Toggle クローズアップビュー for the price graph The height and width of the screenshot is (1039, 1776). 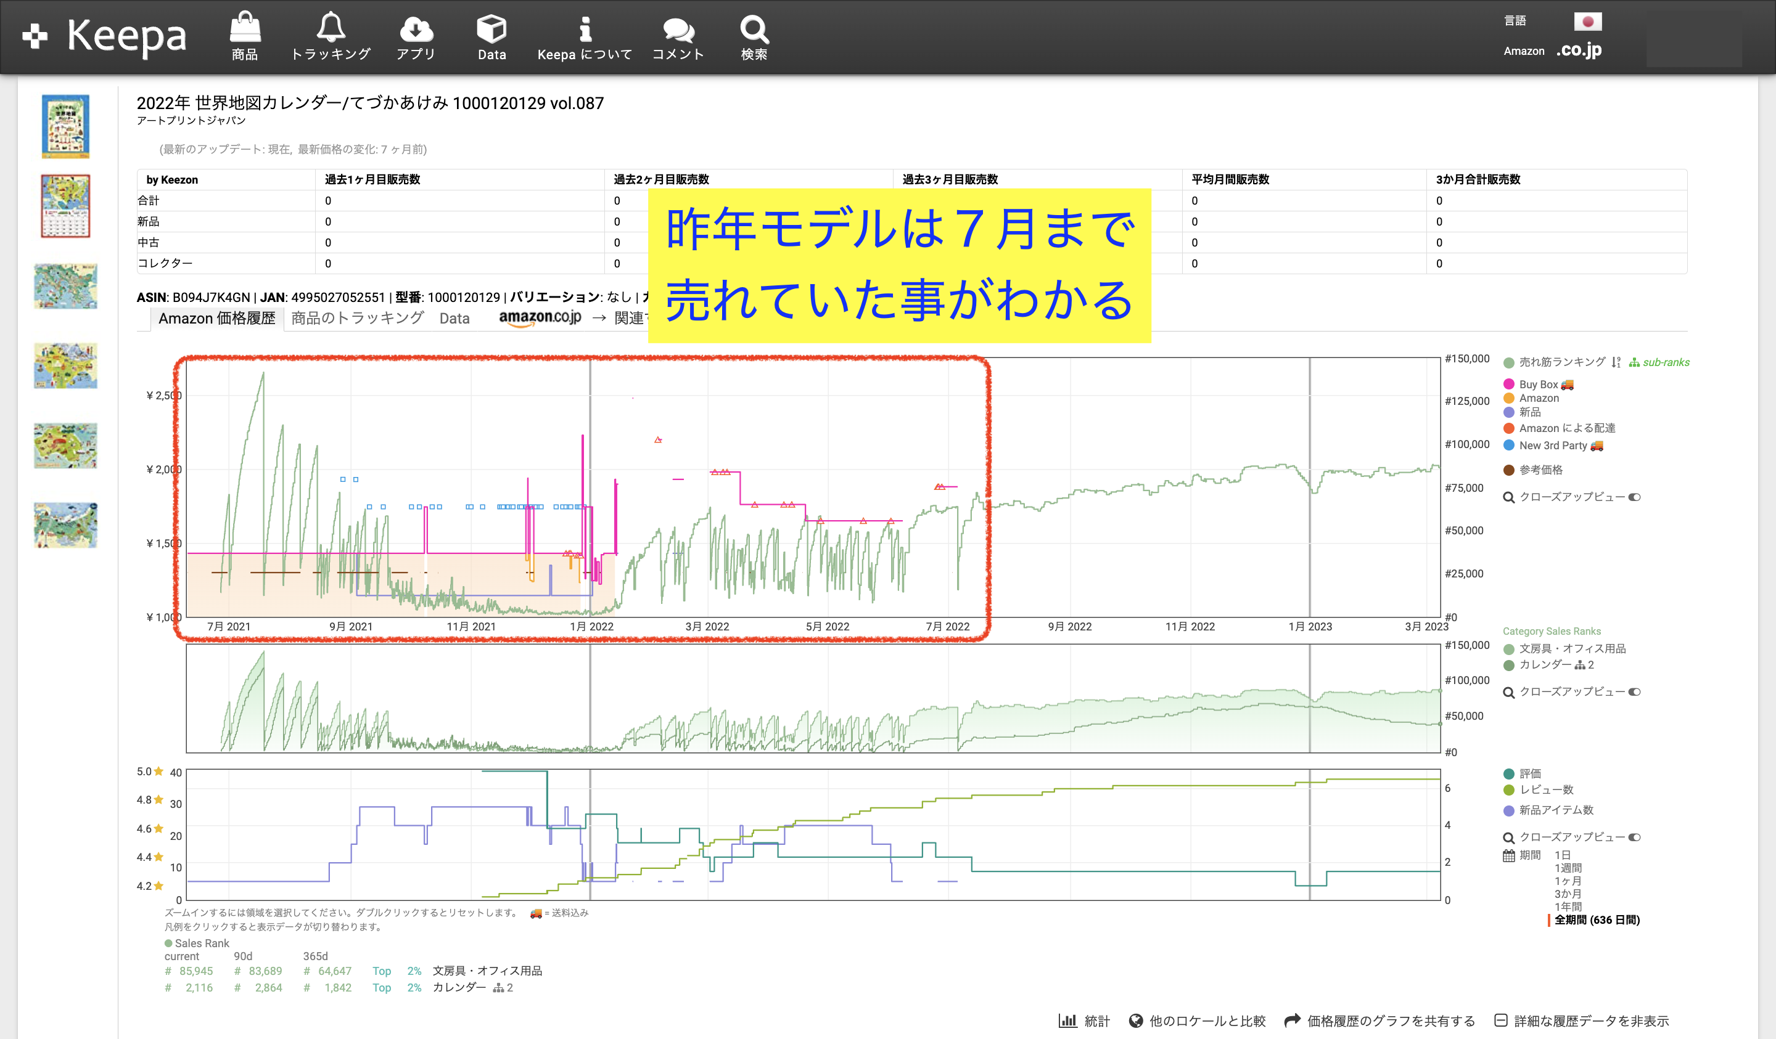pyautogui.click(x=1634, y=497)
